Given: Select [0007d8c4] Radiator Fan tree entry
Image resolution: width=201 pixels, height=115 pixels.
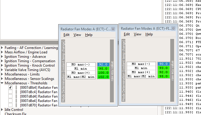Looking at the screenshot, I should (x=39, y=92).
